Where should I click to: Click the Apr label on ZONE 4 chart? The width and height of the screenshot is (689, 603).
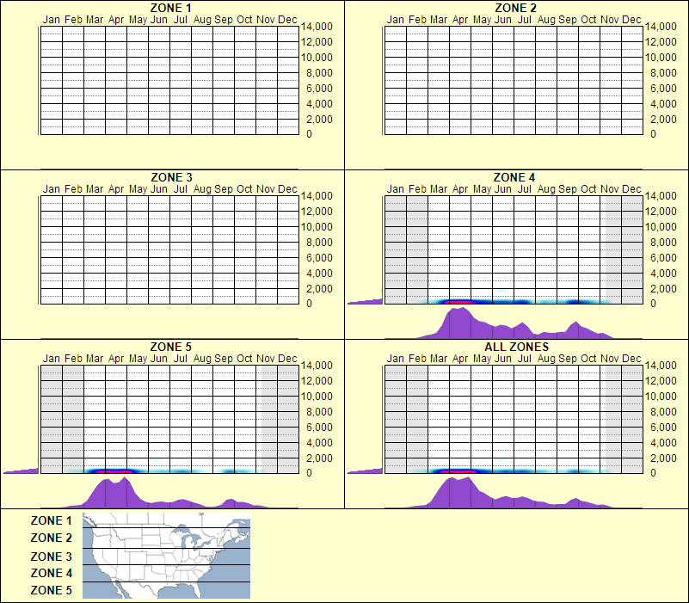point(459,188)
